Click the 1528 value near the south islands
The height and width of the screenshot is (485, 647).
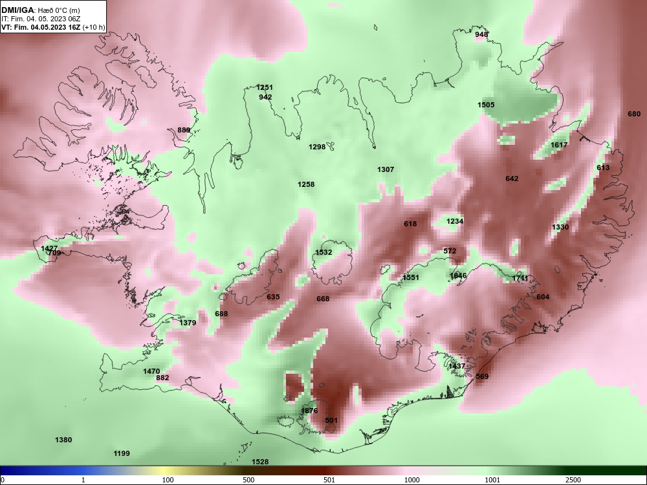coord(260,462)
